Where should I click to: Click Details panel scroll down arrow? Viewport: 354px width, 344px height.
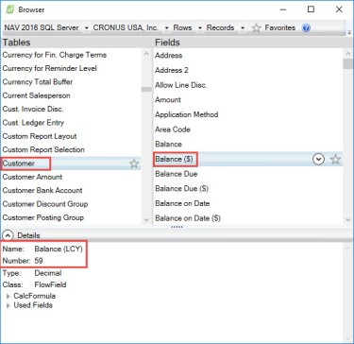(x=347, y=337)
